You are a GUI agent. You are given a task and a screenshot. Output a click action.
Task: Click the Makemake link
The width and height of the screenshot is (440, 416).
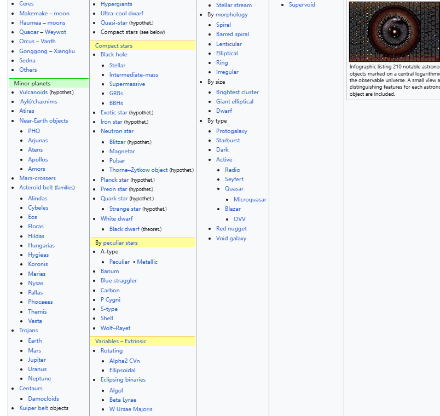34,13
